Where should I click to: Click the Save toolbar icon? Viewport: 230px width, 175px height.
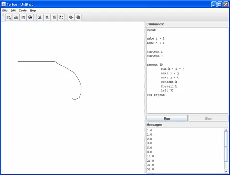[23, 17]
